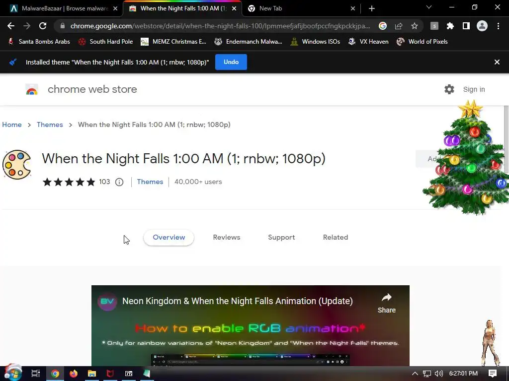Click the BV channel avatar on video
509x381 pixels.
[x=107, y=301]
